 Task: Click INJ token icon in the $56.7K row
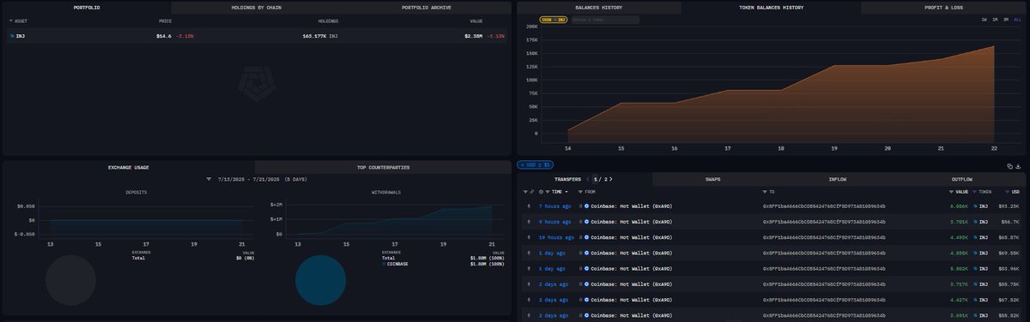click(976, 222)
